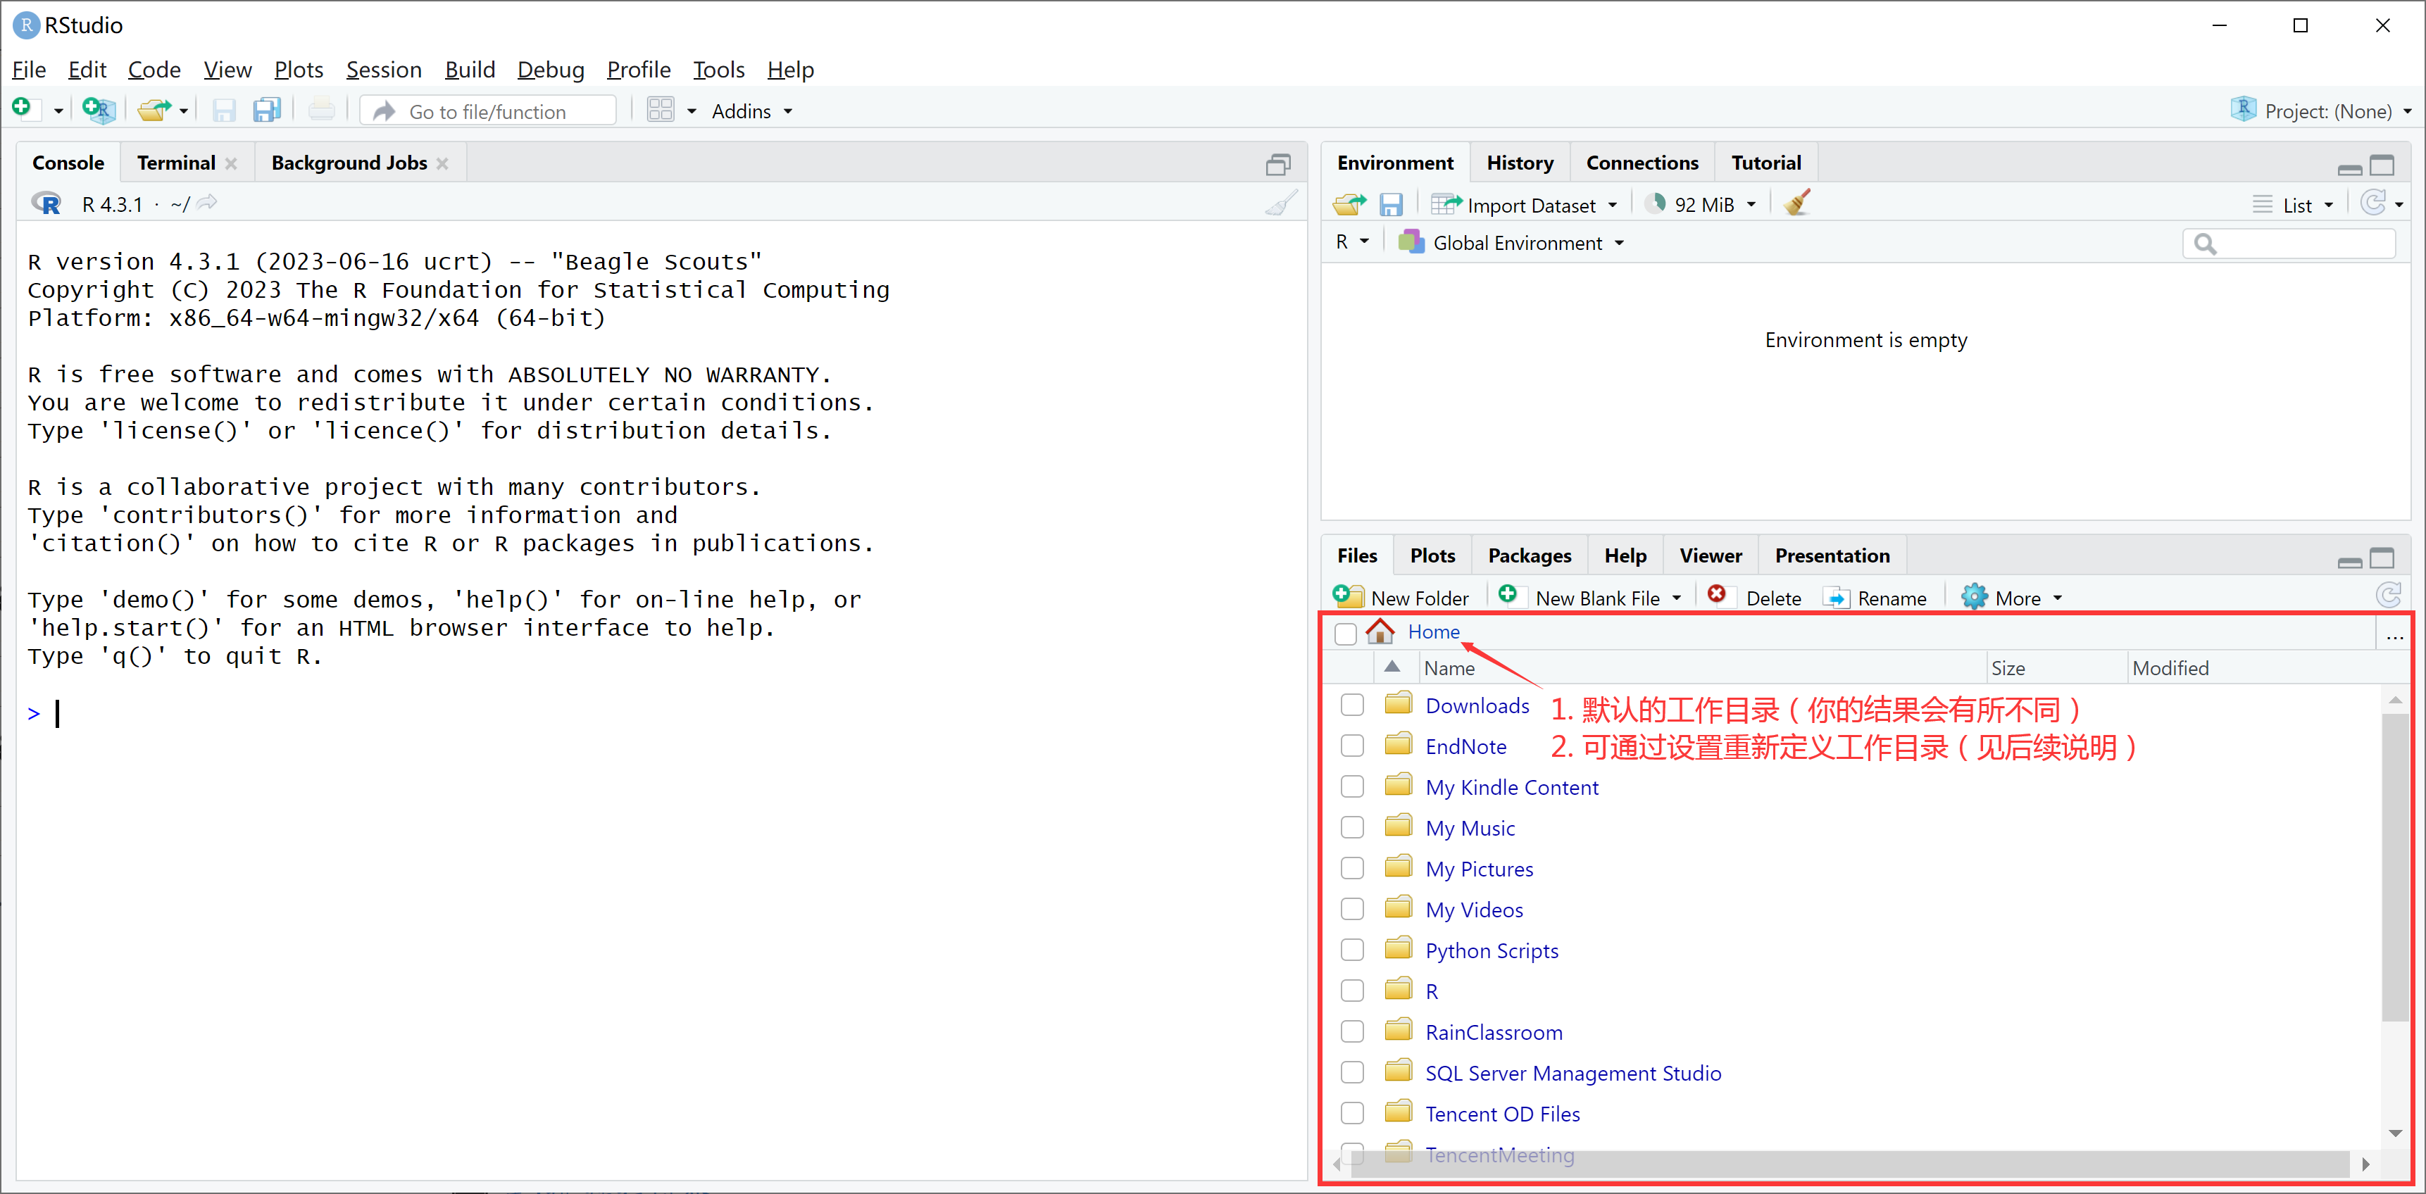Image resolution: width=2426 pixels, height=1194 pixels.
Task: Click the Project R cube icon
Action: (2244, 109)
